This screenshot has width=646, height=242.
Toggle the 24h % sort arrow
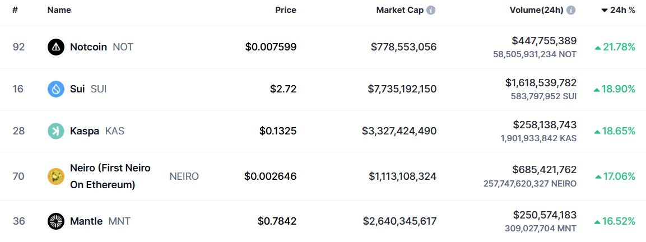(x=605, y=10)
